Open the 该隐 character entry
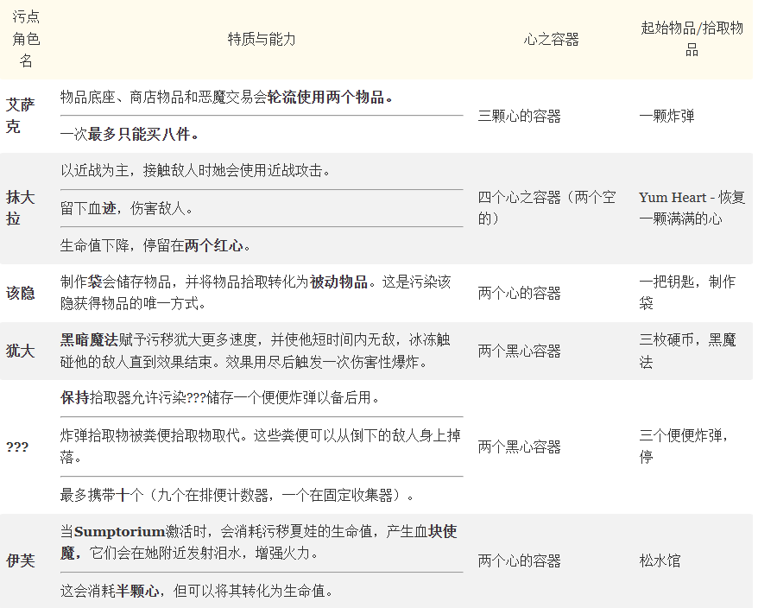The width and height of the screenshot is (758, 608). pos(20,293)
